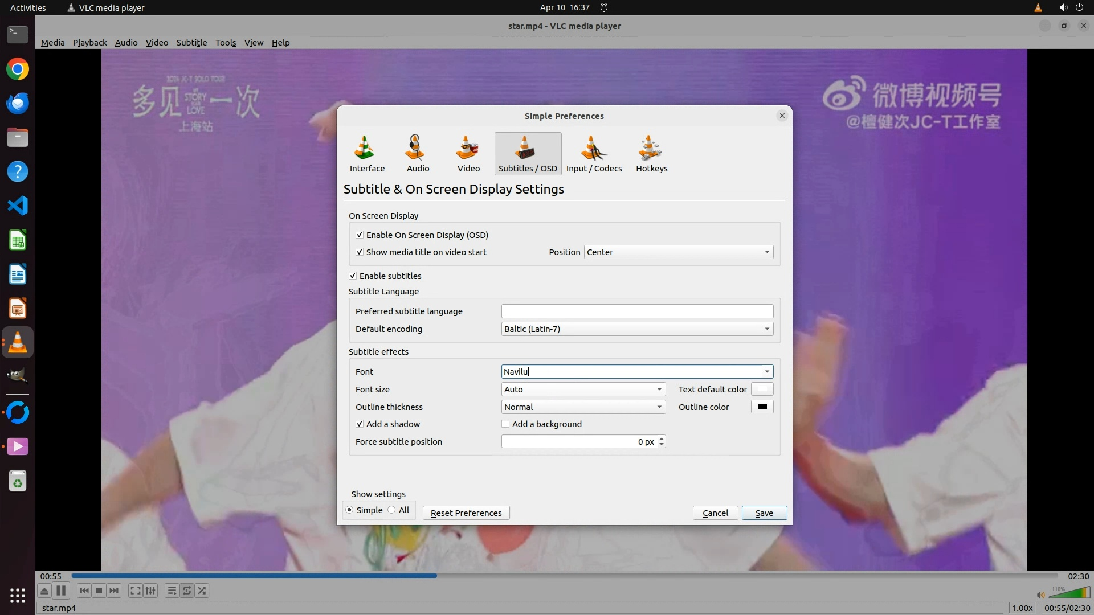The width and height of the screenshot is (1094, 615).
Task: Toggle fullscreen video mode
Action: [135, 591]
